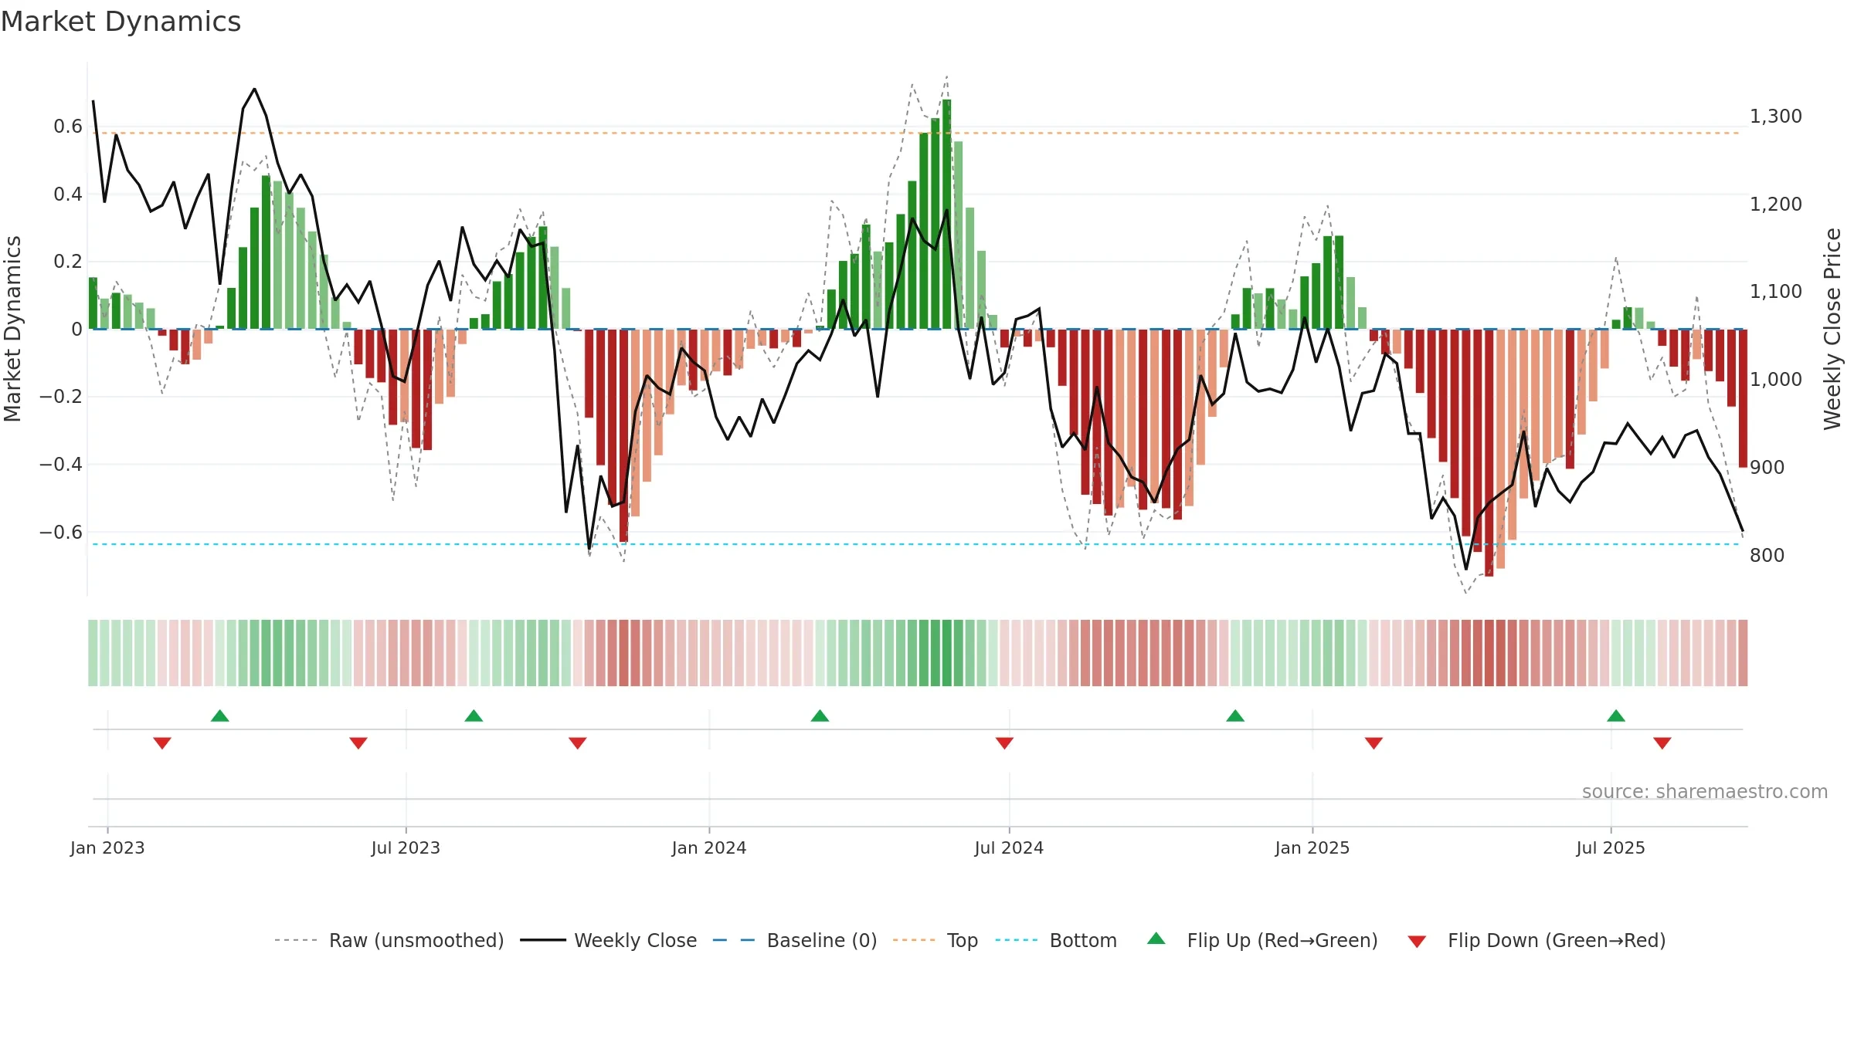Click the green Flip Up legend triangle icon
This screenshot has height=1042, width=1854.
pos(1156,939)
